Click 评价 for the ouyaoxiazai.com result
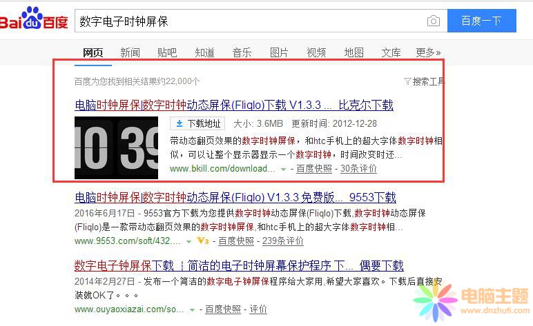Image resolution: width=533 pixels, height=326 pixels. tap(258, 309)
